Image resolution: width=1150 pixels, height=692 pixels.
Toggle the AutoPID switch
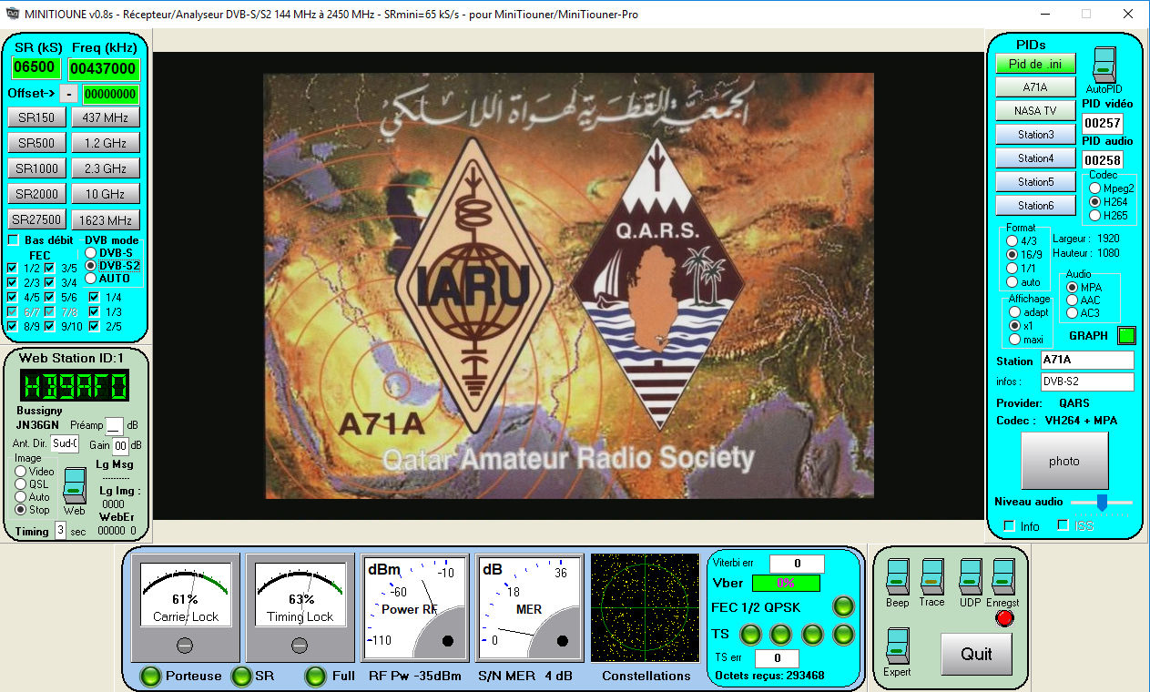1103,64
